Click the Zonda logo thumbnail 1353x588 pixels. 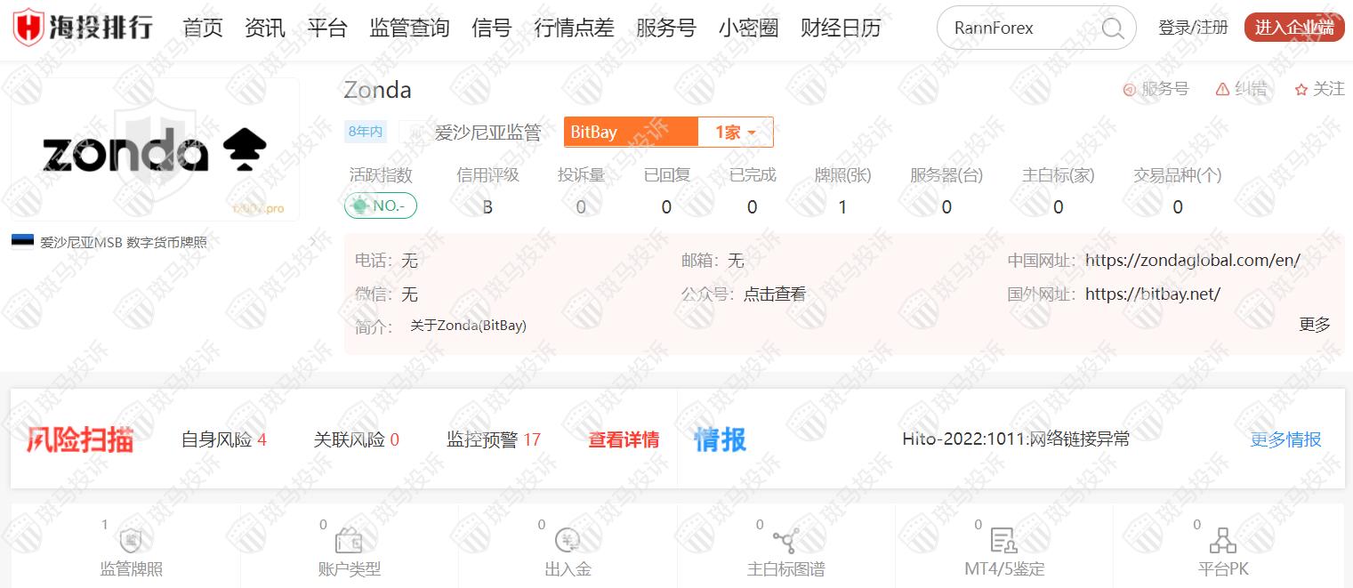(155, 149)
